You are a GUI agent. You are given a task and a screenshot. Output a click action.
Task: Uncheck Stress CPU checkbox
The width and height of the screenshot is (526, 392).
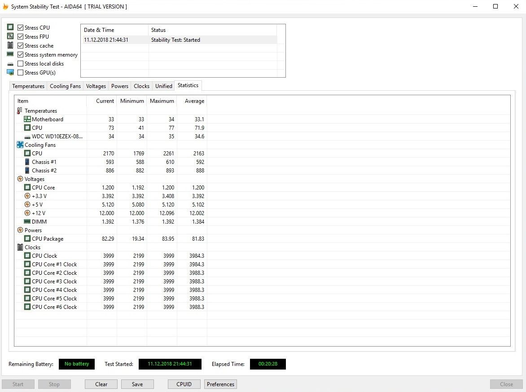(21, 27)
